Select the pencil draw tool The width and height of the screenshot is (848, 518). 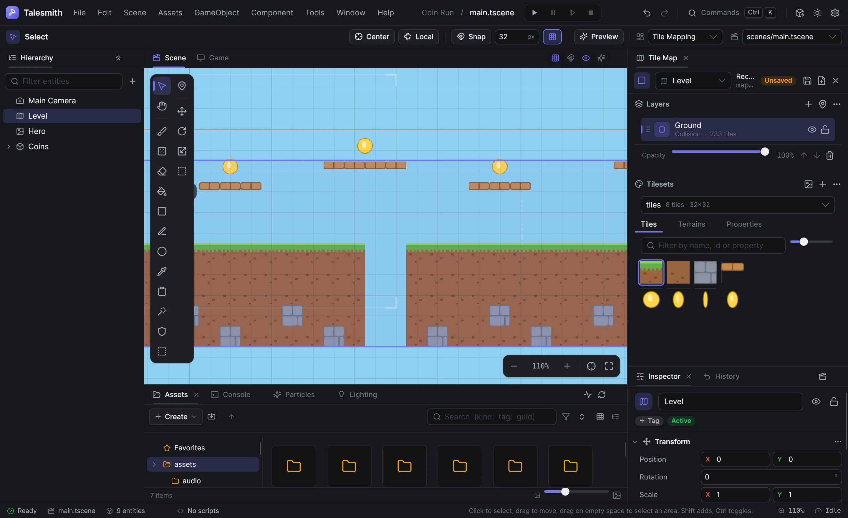162,231
